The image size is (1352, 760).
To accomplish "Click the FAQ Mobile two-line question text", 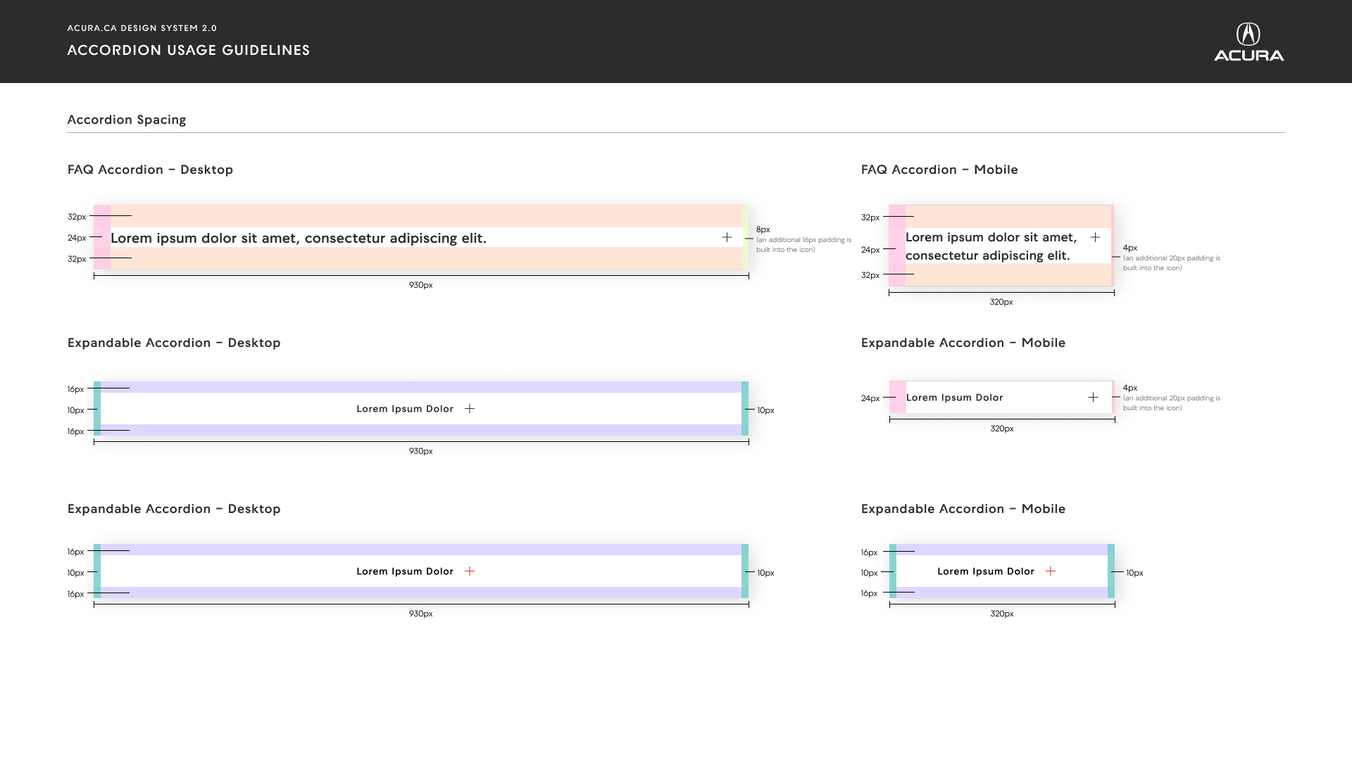I will 991,246.
